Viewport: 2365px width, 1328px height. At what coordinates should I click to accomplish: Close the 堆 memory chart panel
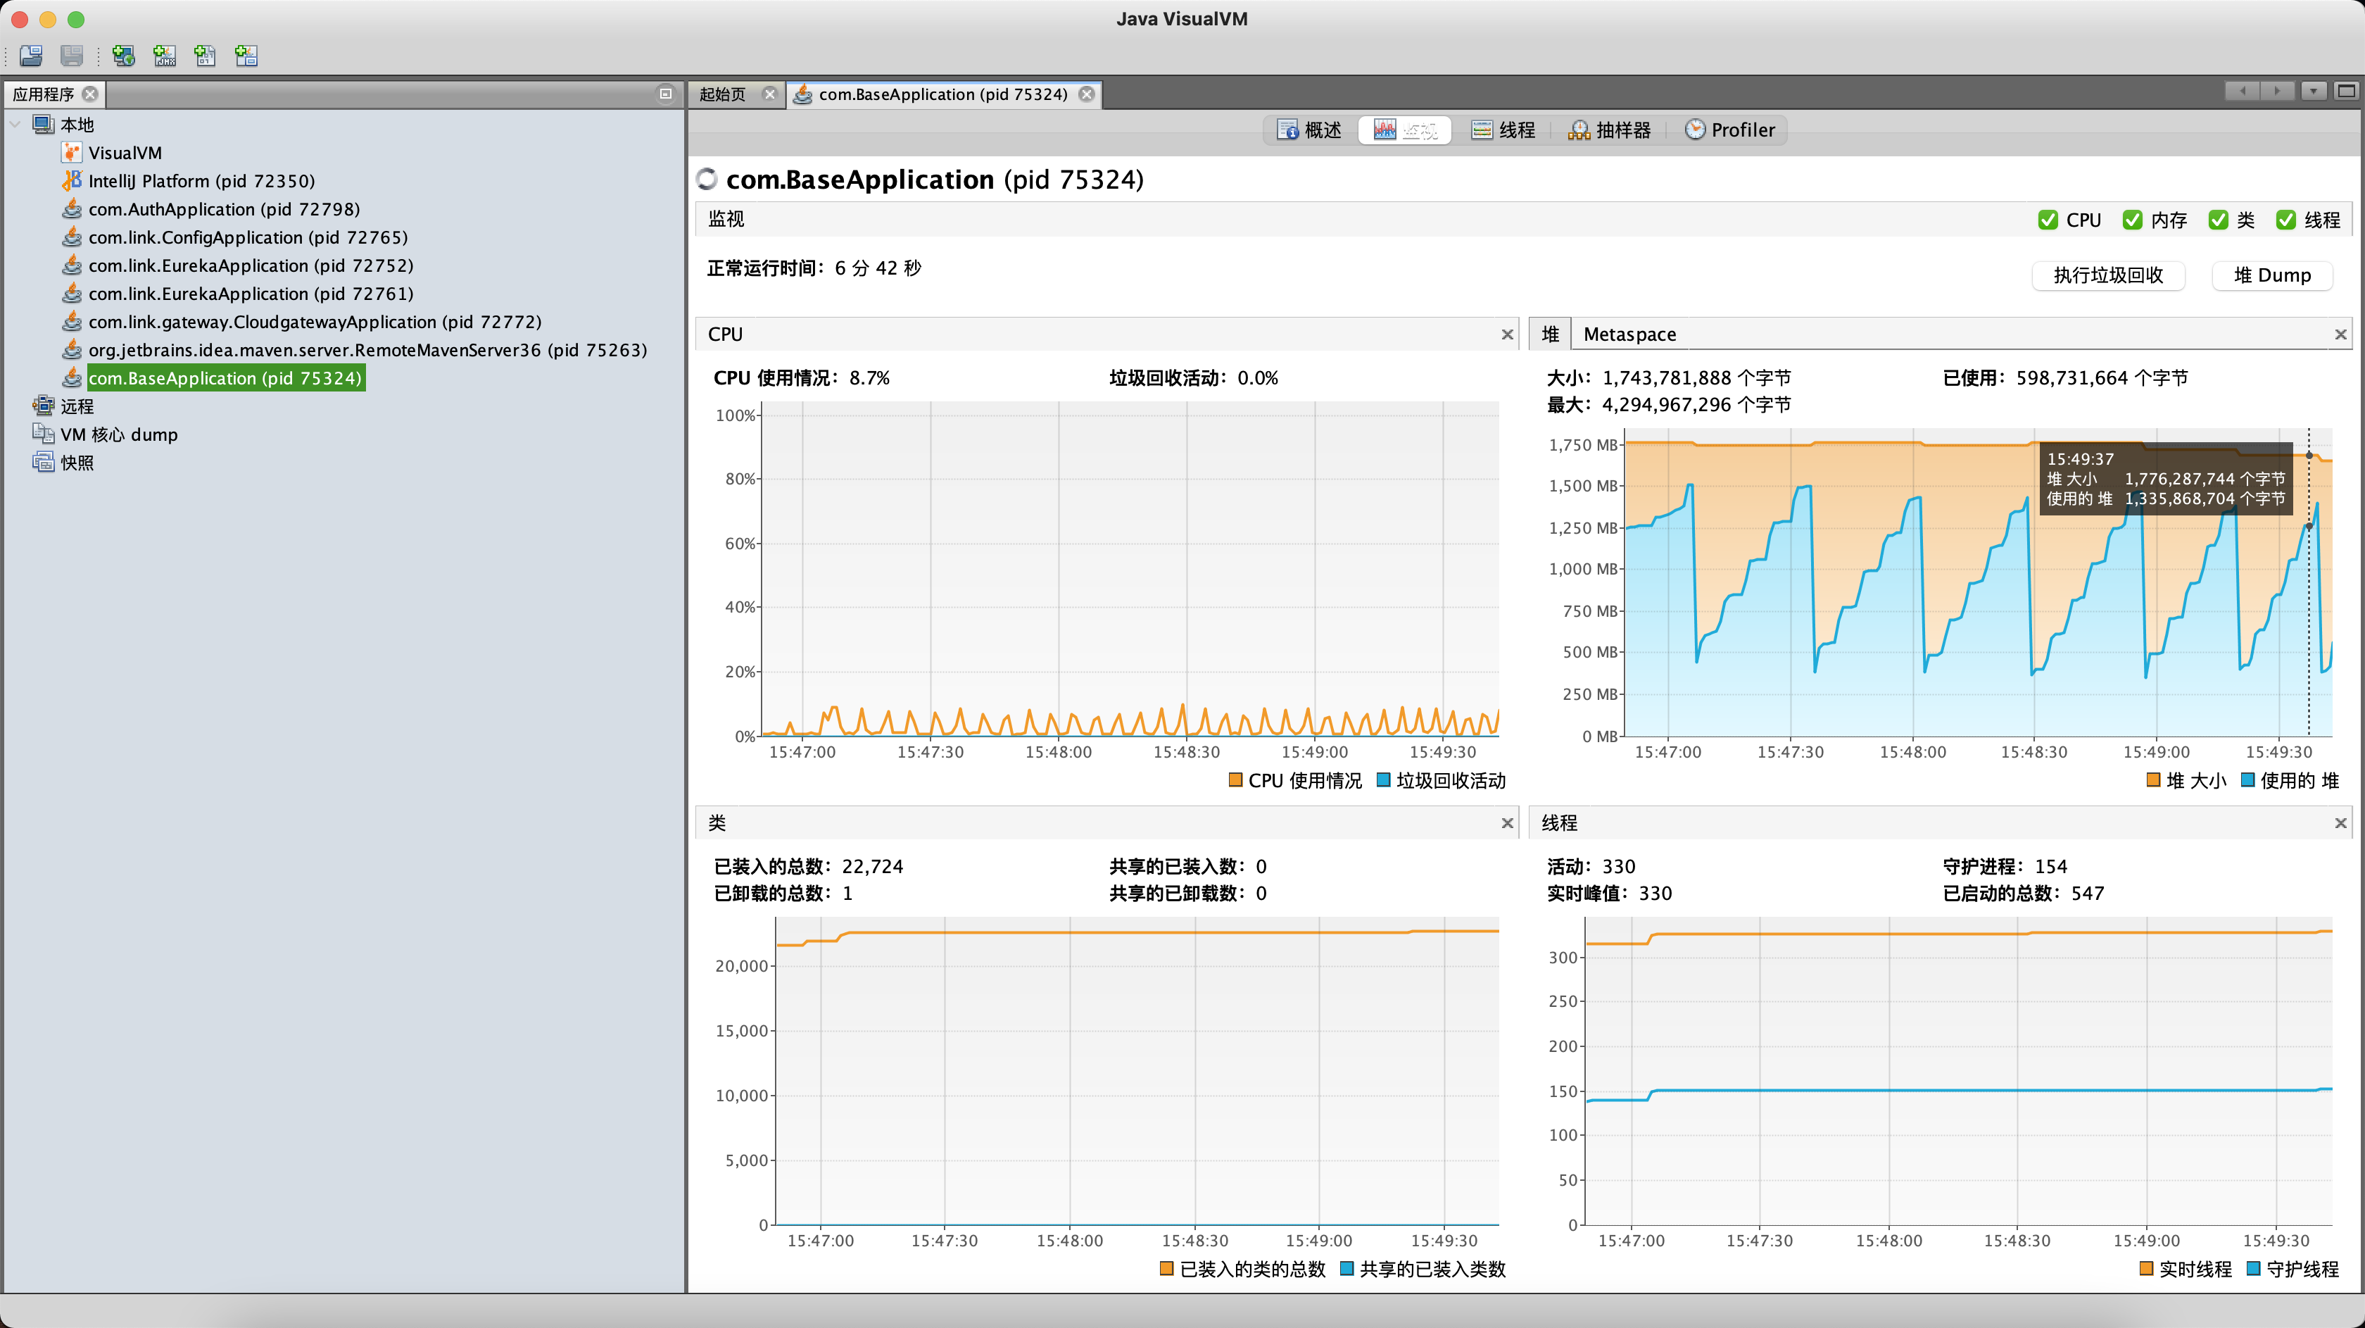pyautogui.click(x=2341, y=335)
